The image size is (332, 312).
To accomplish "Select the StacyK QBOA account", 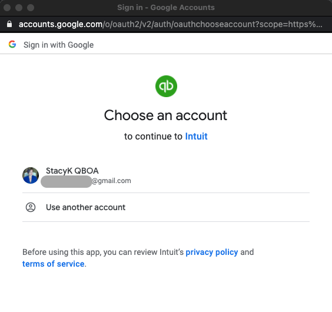I will tap(166, 175).
